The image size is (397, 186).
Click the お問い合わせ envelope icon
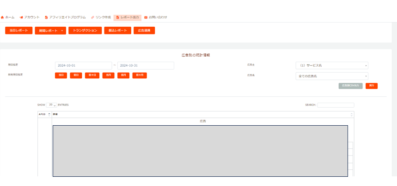[x=146, y=17]
